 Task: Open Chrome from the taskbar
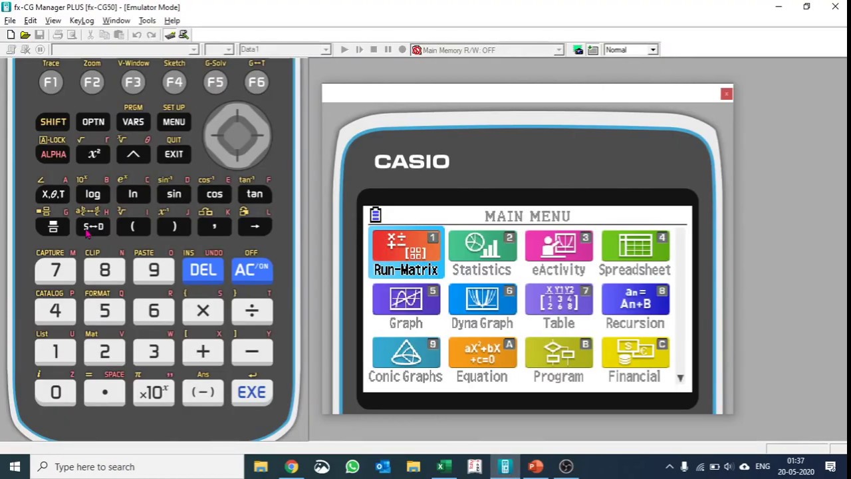point(291,466)
